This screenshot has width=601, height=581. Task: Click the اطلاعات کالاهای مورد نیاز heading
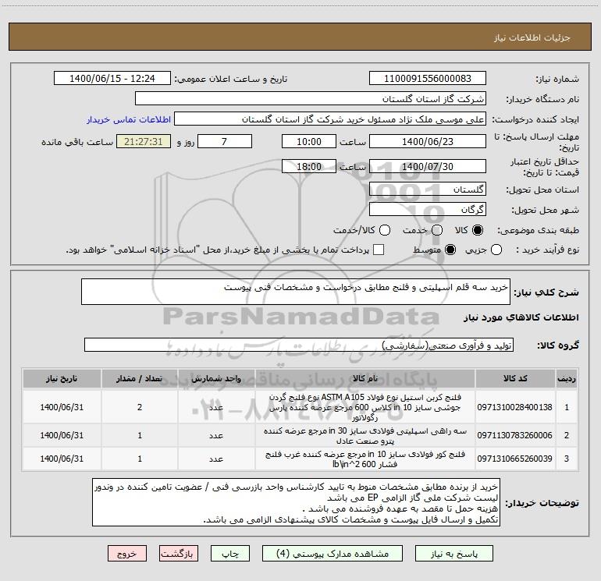521,317
